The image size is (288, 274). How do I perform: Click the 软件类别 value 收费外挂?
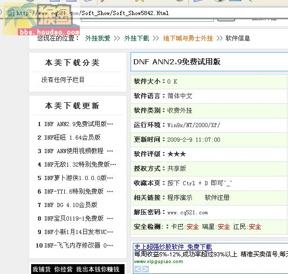[x=180, y=111]
